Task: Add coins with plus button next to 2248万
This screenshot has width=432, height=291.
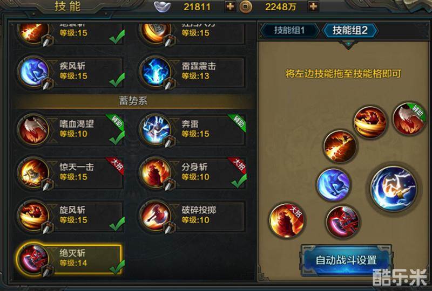Action: [x=313, y=6]
